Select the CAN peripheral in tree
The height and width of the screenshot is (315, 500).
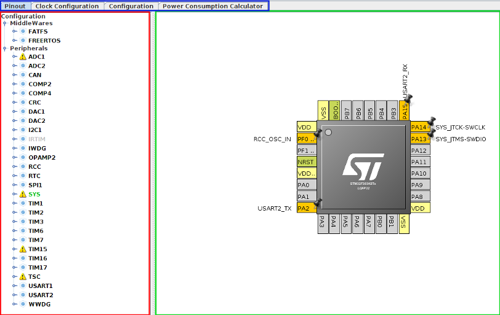(x=34, y=75)
